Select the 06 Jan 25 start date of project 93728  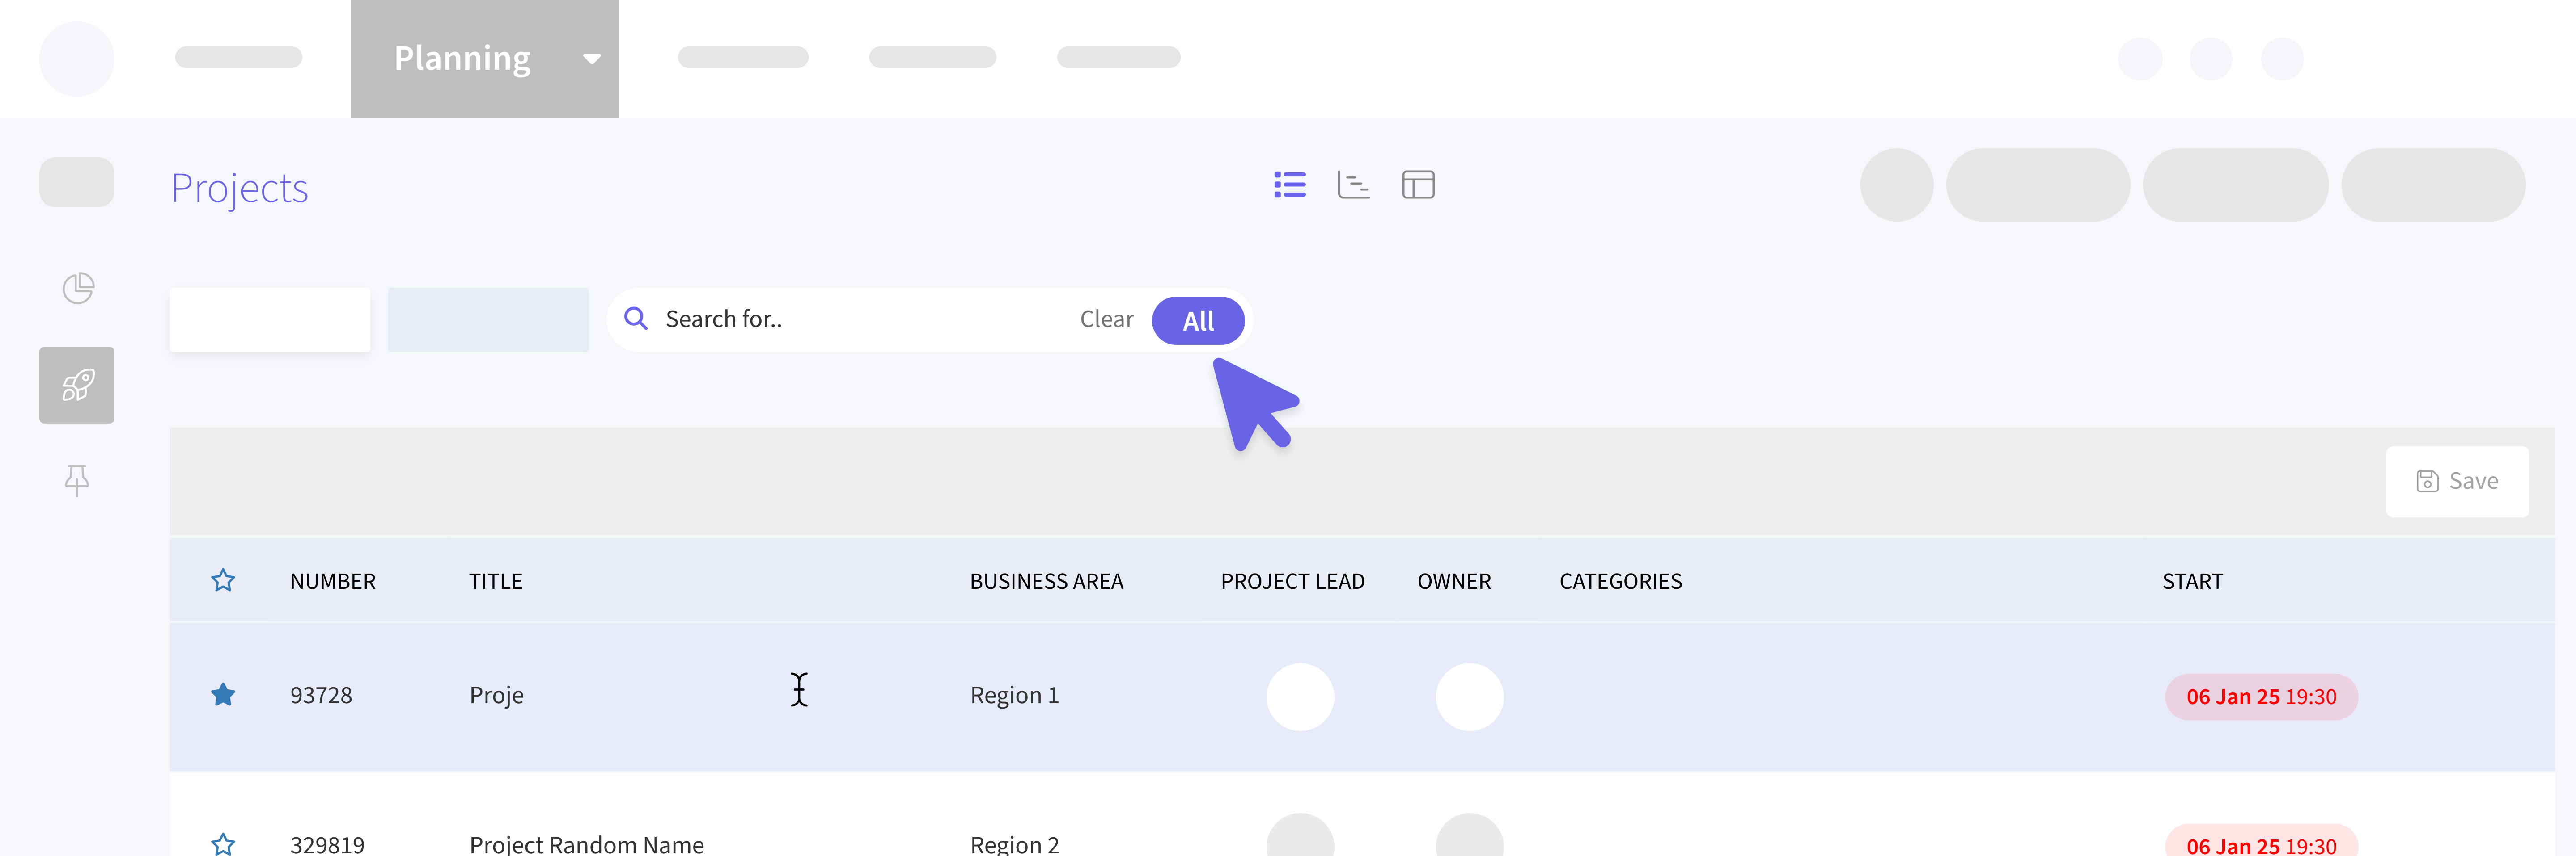pos(2260,696)
